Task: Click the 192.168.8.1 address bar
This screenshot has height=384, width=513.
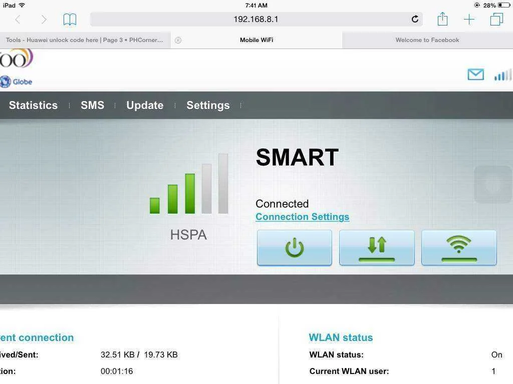Action: [x=256, y=19]
